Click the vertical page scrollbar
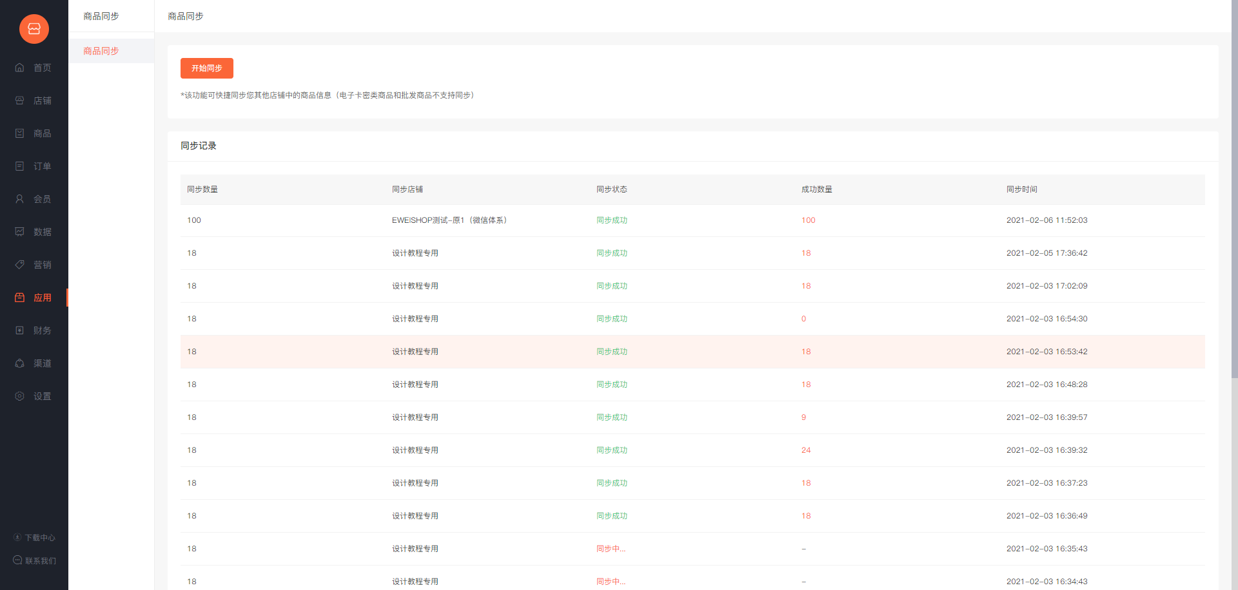Screen dimensions: 1238x590 pos(1234,193)
